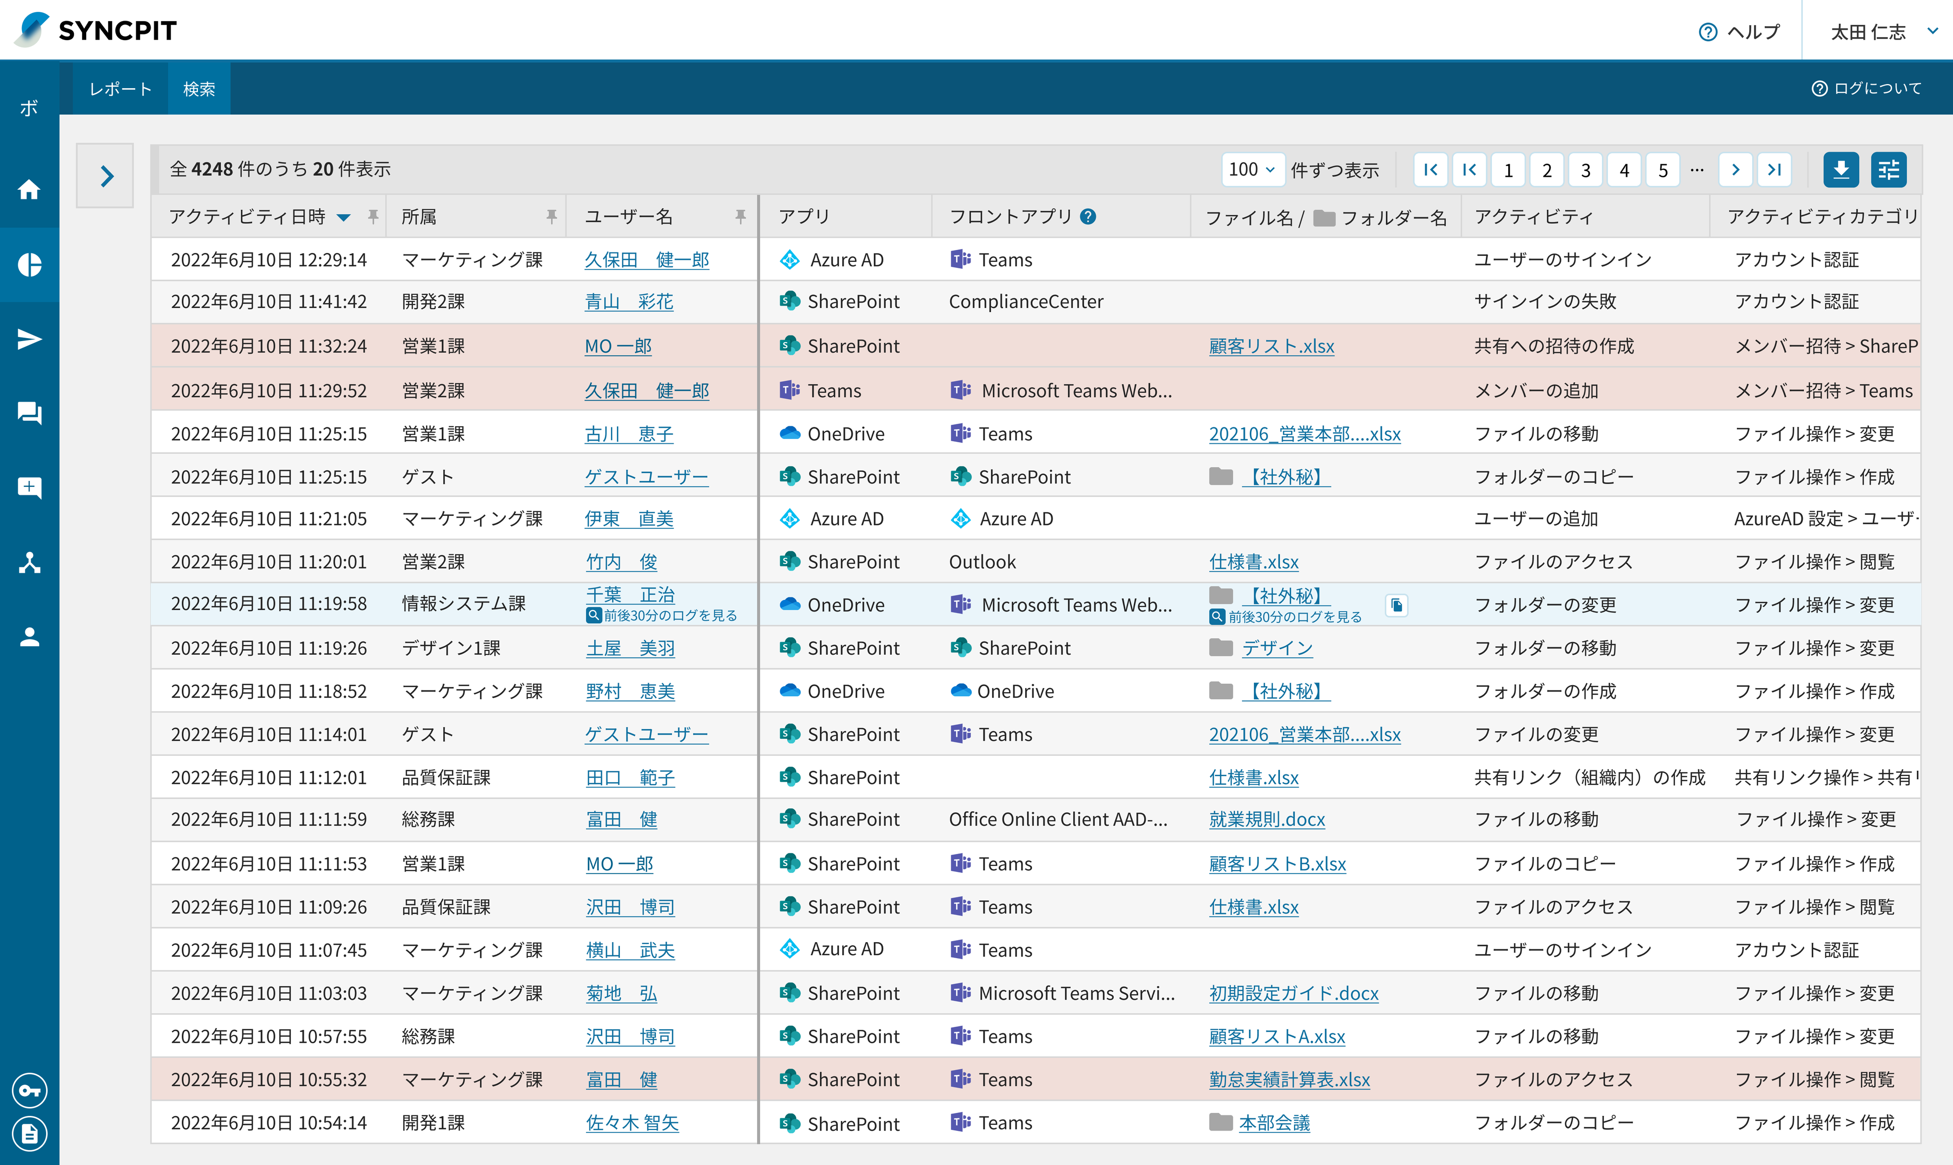Screen dimensions: 1953x1165
Task: Expand the collapsed filter panel chevron
Action: tap(106, 176)
